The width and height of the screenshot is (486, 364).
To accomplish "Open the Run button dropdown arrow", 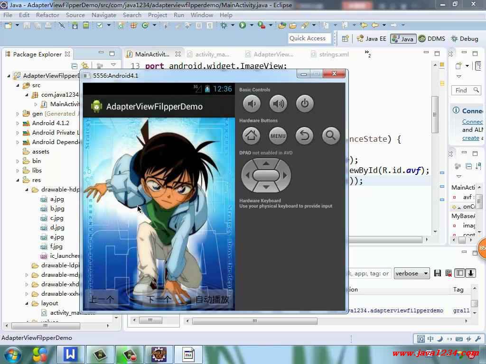I will pyautogui.click(x=252, y=25).
